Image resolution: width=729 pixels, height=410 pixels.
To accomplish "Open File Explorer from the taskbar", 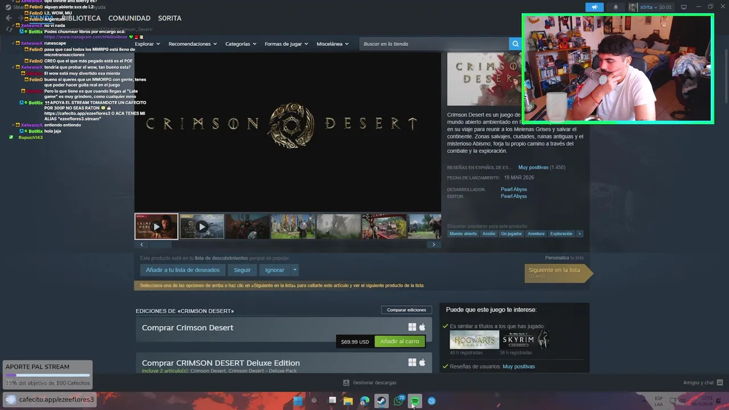I will pyautogui.click(x=348, y=401).
